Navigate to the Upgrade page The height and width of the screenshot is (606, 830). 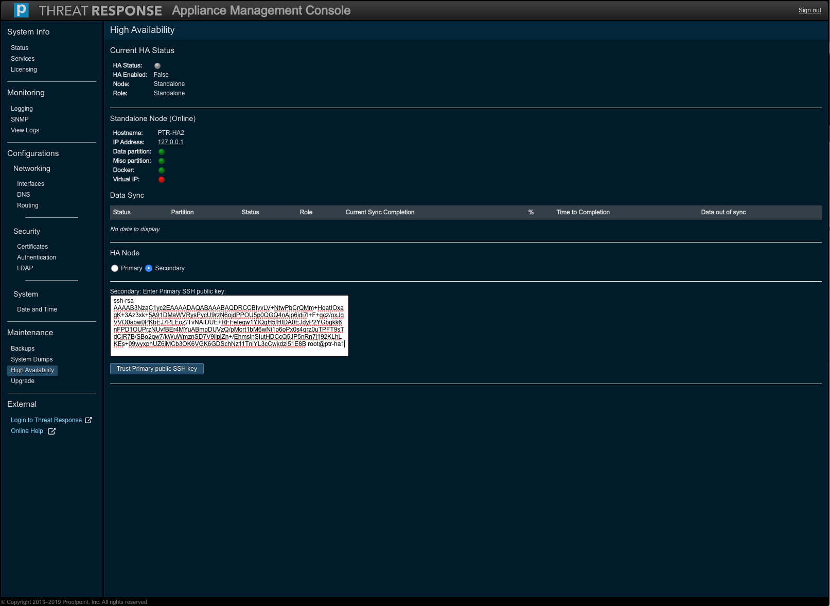coord(23,381)
